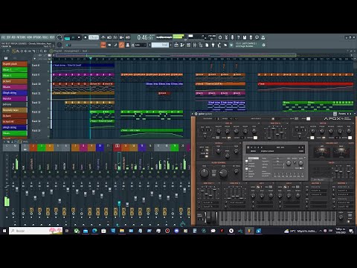Click the piano roll view icon

pyautogui.click(x=182, y=45)
